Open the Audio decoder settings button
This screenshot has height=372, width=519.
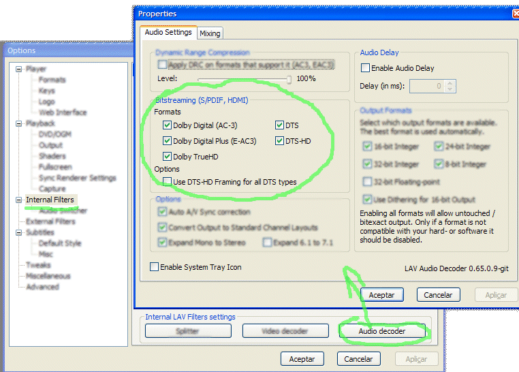pyautogui.click(x=382, y=331)
